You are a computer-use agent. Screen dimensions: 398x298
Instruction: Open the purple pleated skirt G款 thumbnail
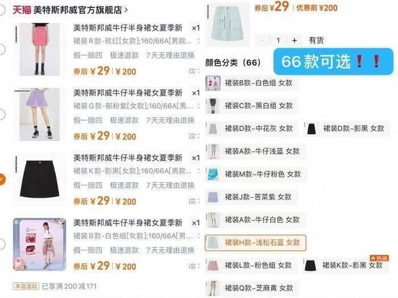coord(40,114)
